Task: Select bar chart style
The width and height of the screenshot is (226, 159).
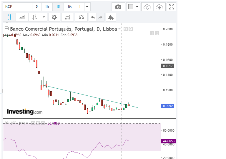Action: pyautogui.click(x=35, y=17)
